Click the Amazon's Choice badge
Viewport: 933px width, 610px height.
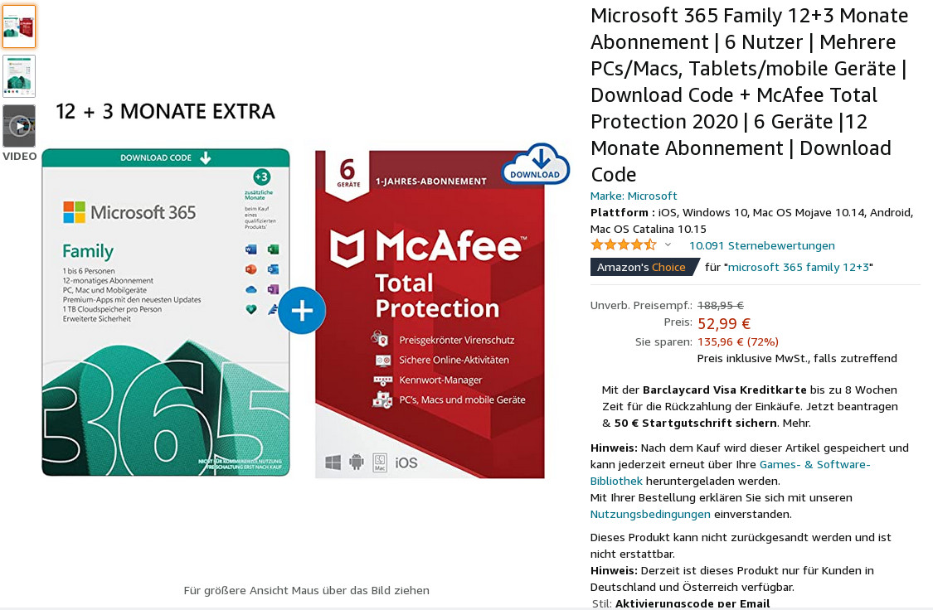coord(643,267)
